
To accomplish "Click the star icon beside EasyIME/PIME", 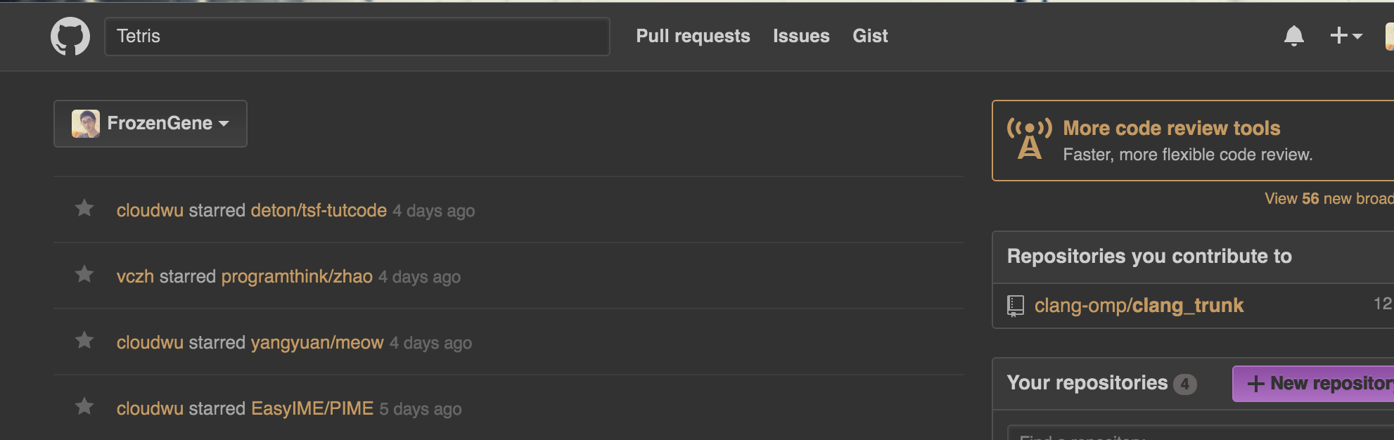I will (84, 407).
